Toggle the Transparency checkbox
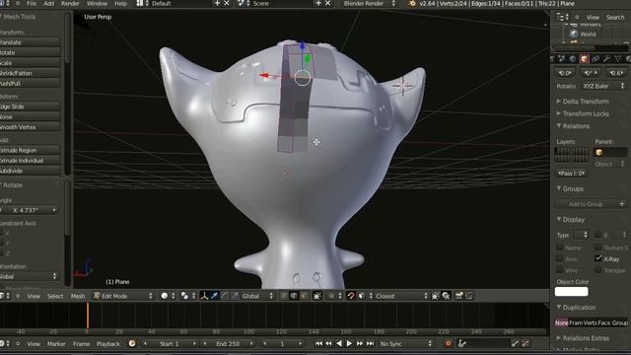The width and height of the screenshot is (631, 355). 598,269
